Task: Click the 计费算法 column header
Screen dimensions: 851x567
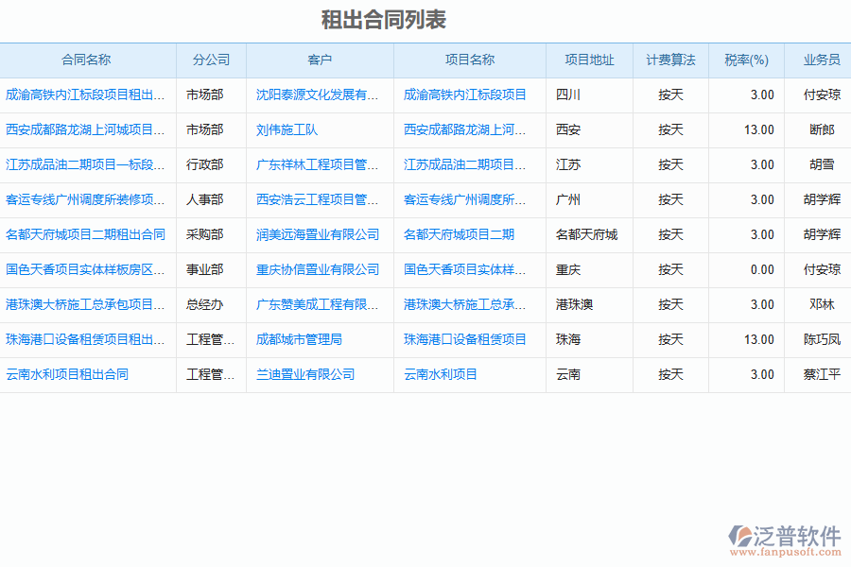Action: click(x=670, y=60)
